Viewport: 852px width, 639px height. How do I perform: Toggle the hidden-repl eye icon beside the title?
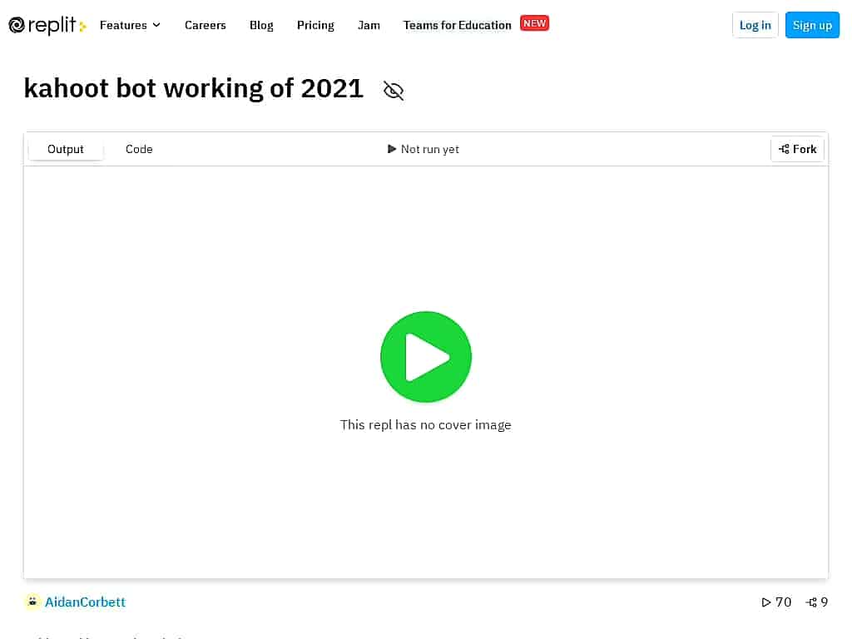pyautogui.click(x=393, y=90)
